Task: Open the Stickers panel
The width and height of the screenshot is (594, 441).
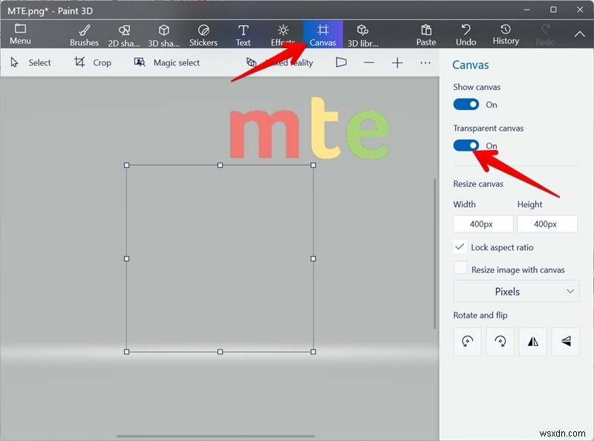Action: click(x=203, y=34)
